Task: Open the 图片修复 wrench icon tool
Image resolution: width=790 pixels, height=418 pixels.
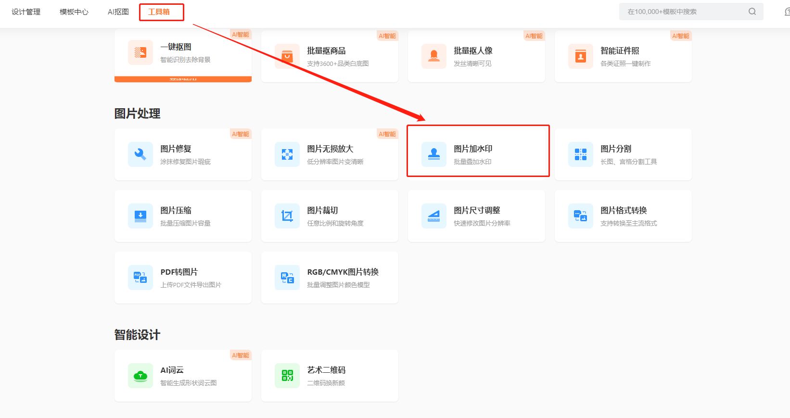Action: point(140,154)
